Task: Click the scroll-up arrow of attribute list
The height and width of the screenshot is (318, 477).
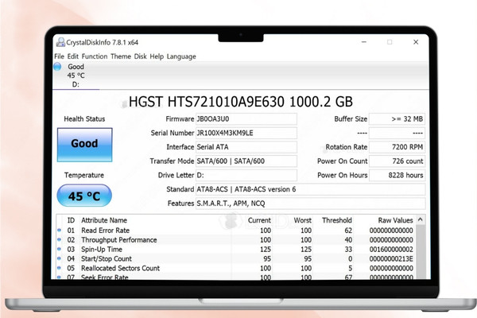Action: tap(421, 219)
